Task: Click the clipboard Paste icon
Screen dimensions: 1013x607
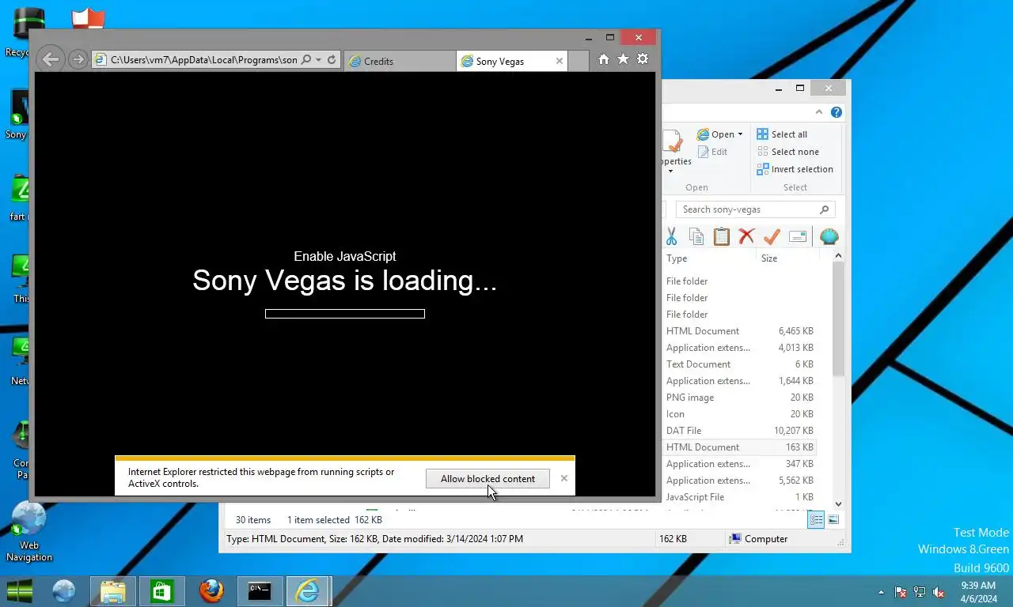Action: tap(721, 236)
